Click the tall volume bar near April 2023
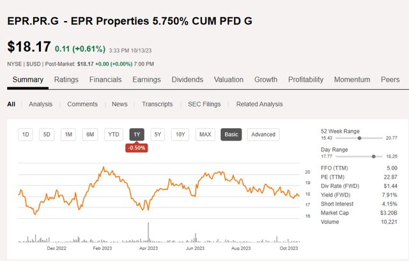Viewport: 409px width, 261px height. pos(149,231)
